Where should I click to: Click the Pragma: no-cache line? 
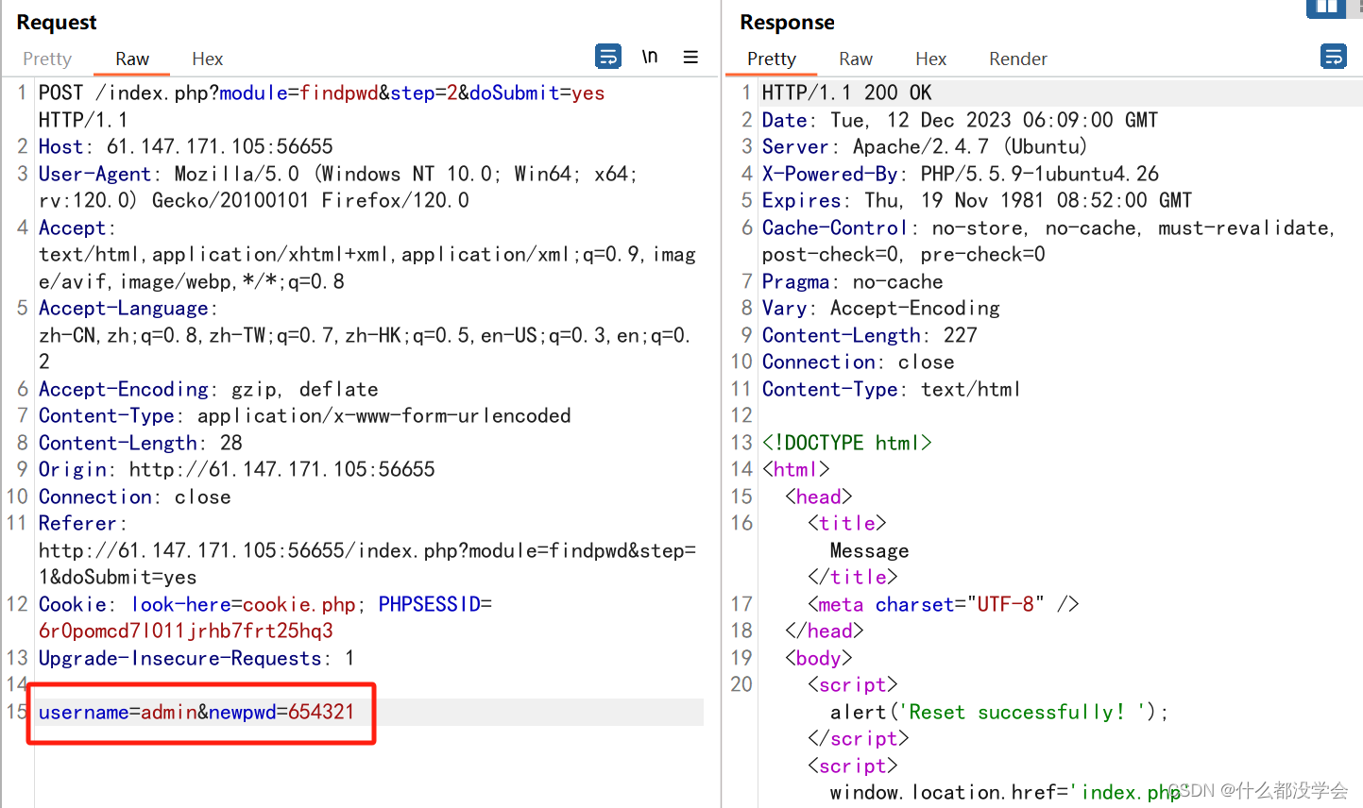(852, 281)
